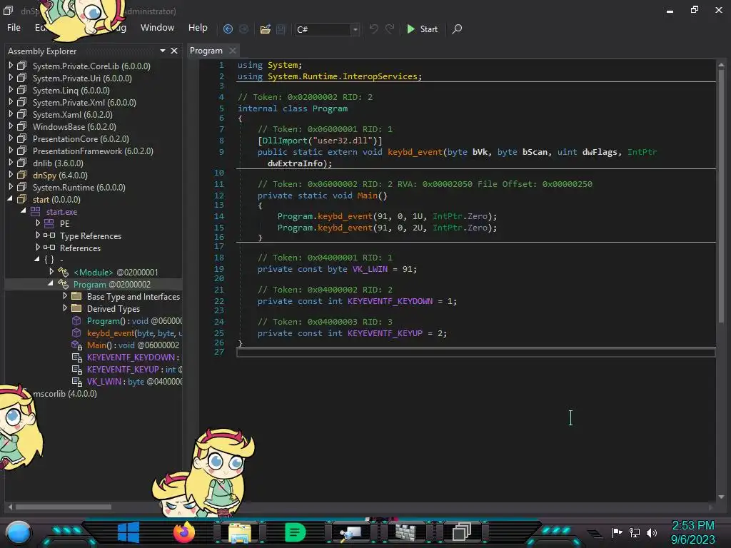
Task: Open the Windows Start button in taskbar
Action: [128, 532]
